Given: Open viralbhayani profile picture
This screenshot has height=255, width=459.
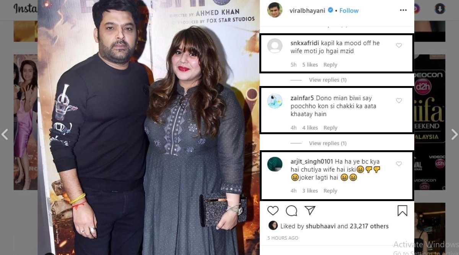Looking at the screenshot, I should [x=275, y=10].
